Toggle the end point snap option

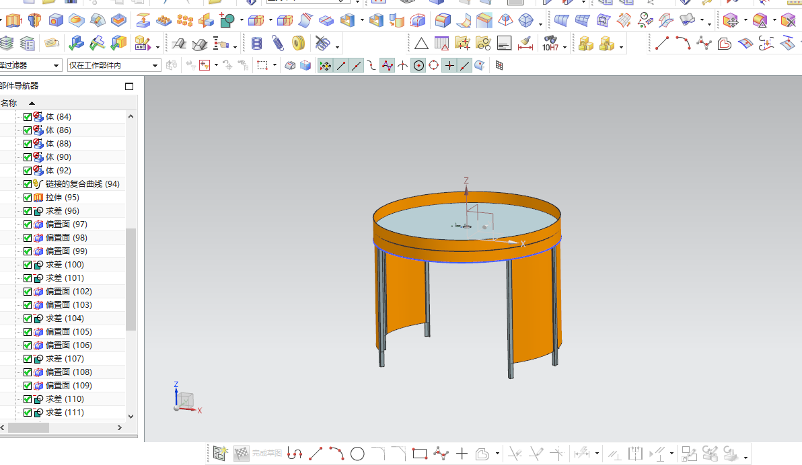[x=340, y=65]
